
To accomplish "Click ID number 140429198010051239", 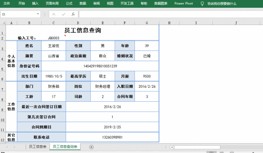I will pyautogui.click(x=100, y=66).
